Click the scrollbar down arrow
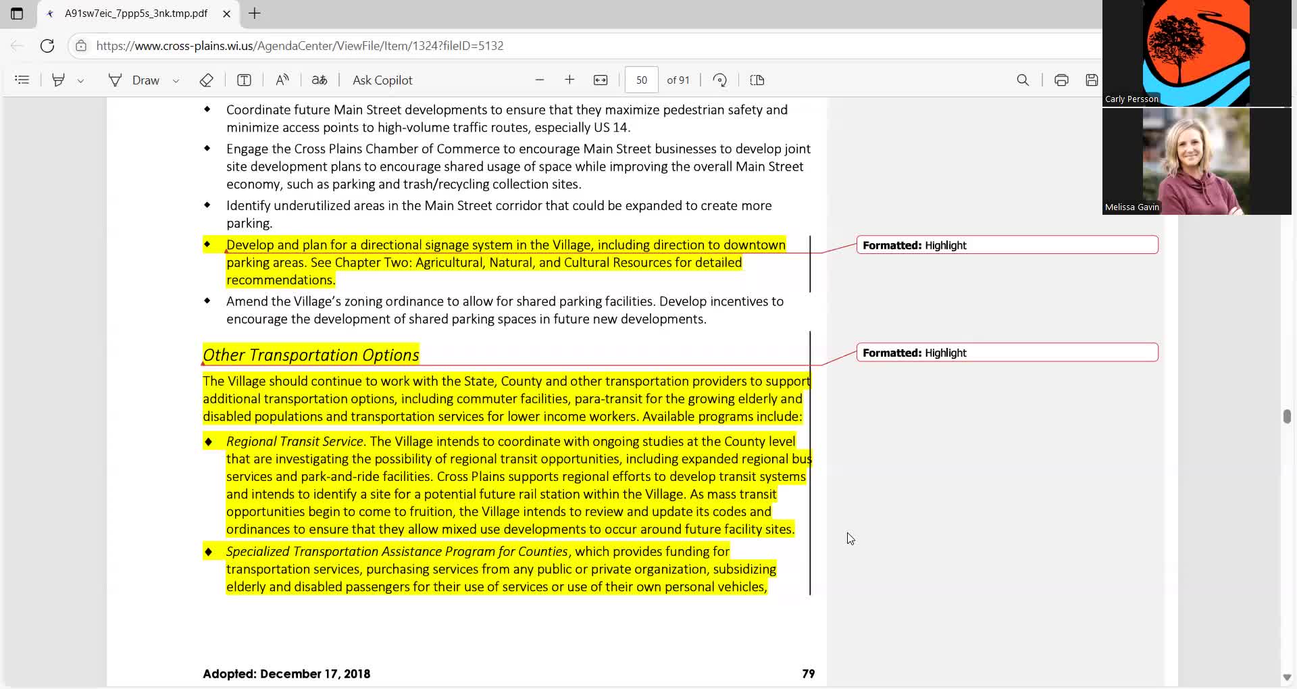 [x=1287, y=678]
